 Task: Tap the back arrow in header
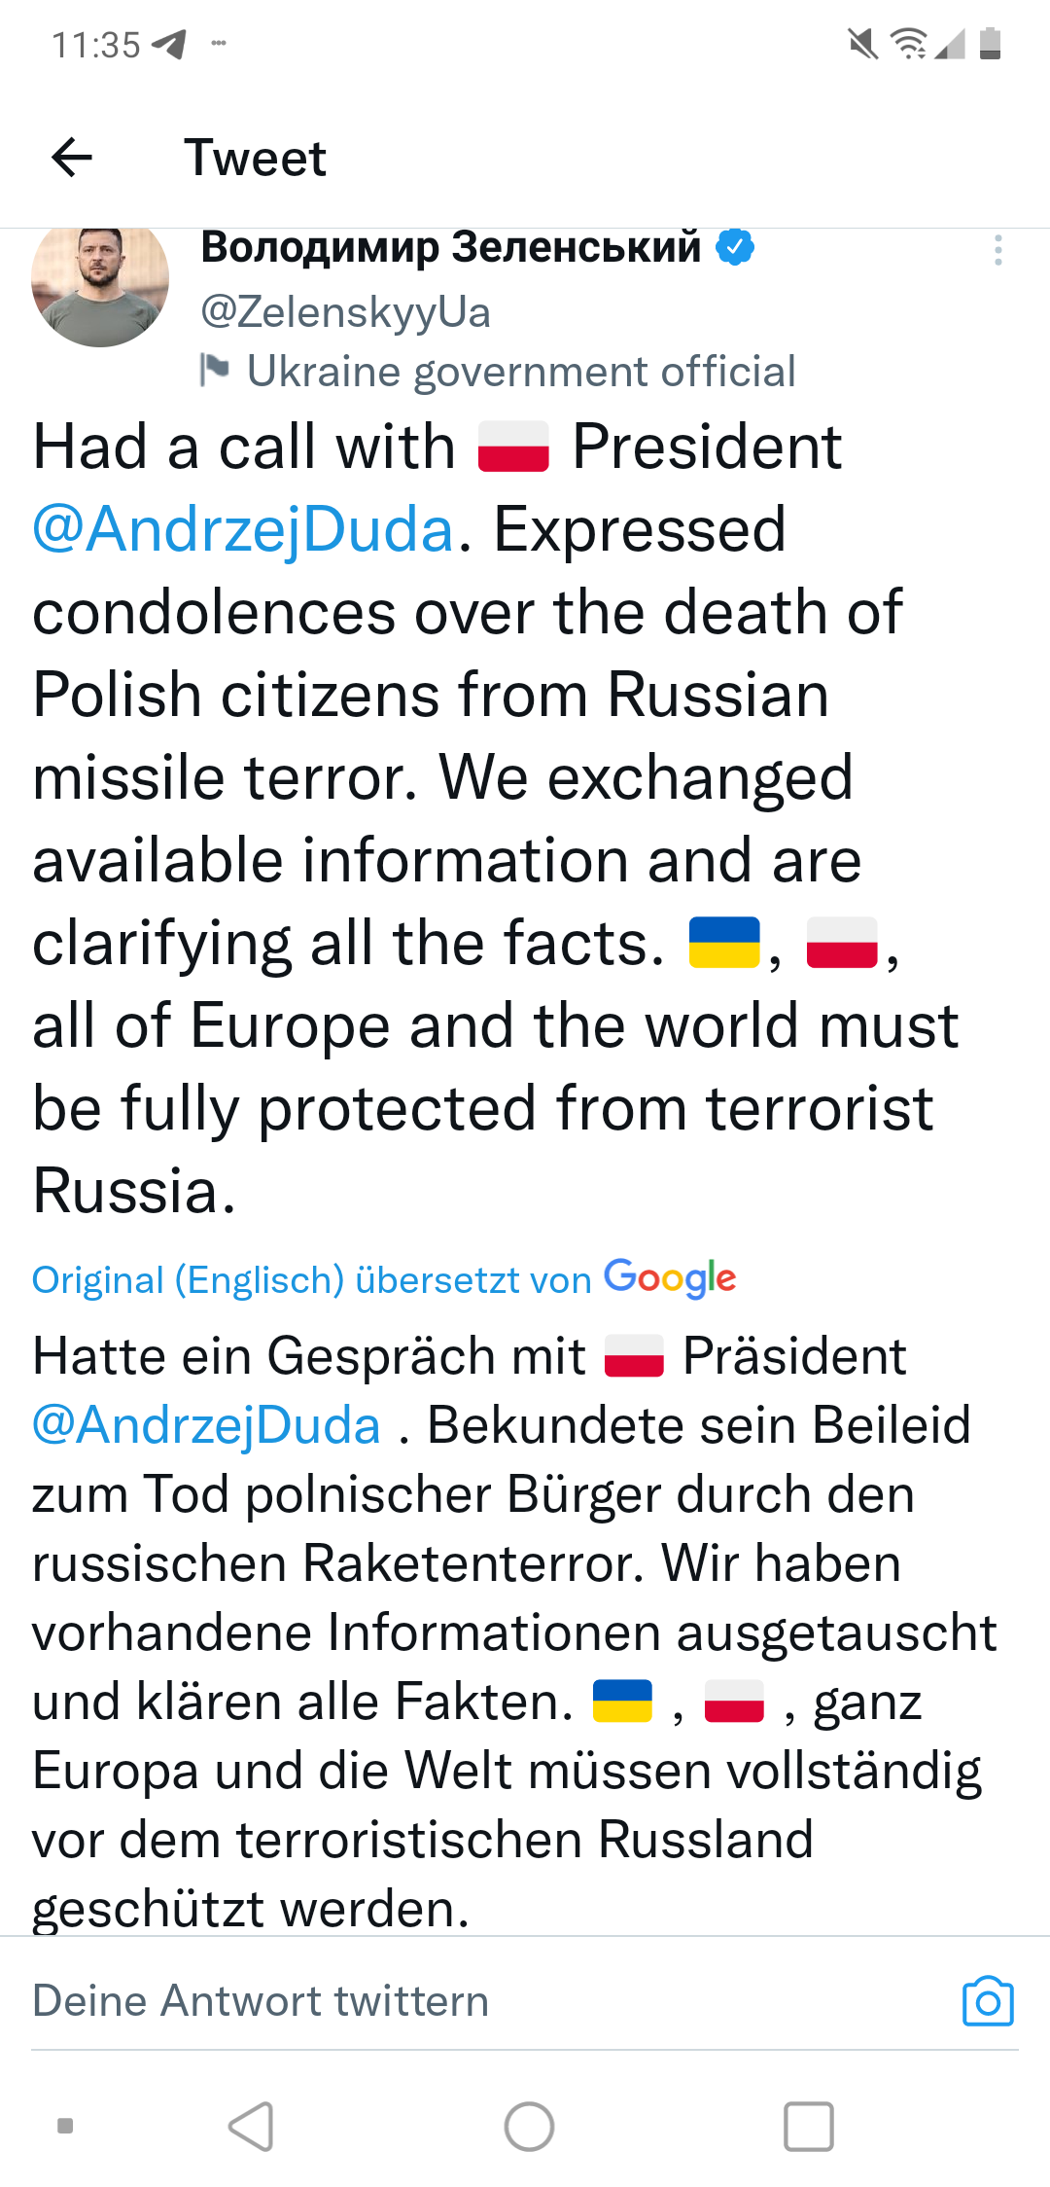click(x=72, y=157)
